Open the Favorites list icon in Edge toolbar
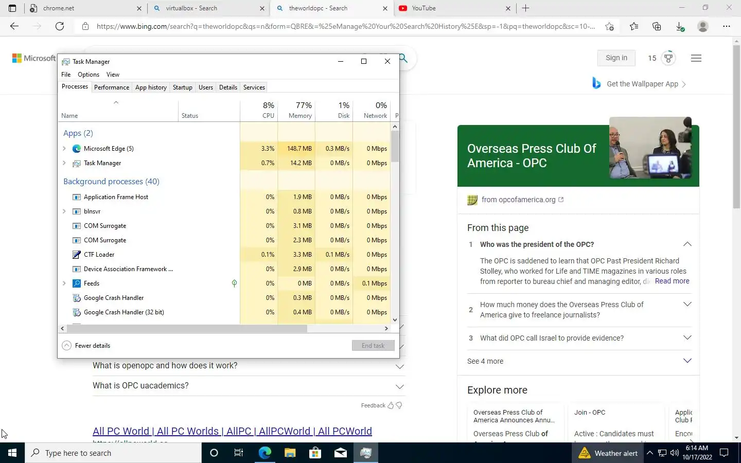 pyautogui.click(x=634, y=26)
